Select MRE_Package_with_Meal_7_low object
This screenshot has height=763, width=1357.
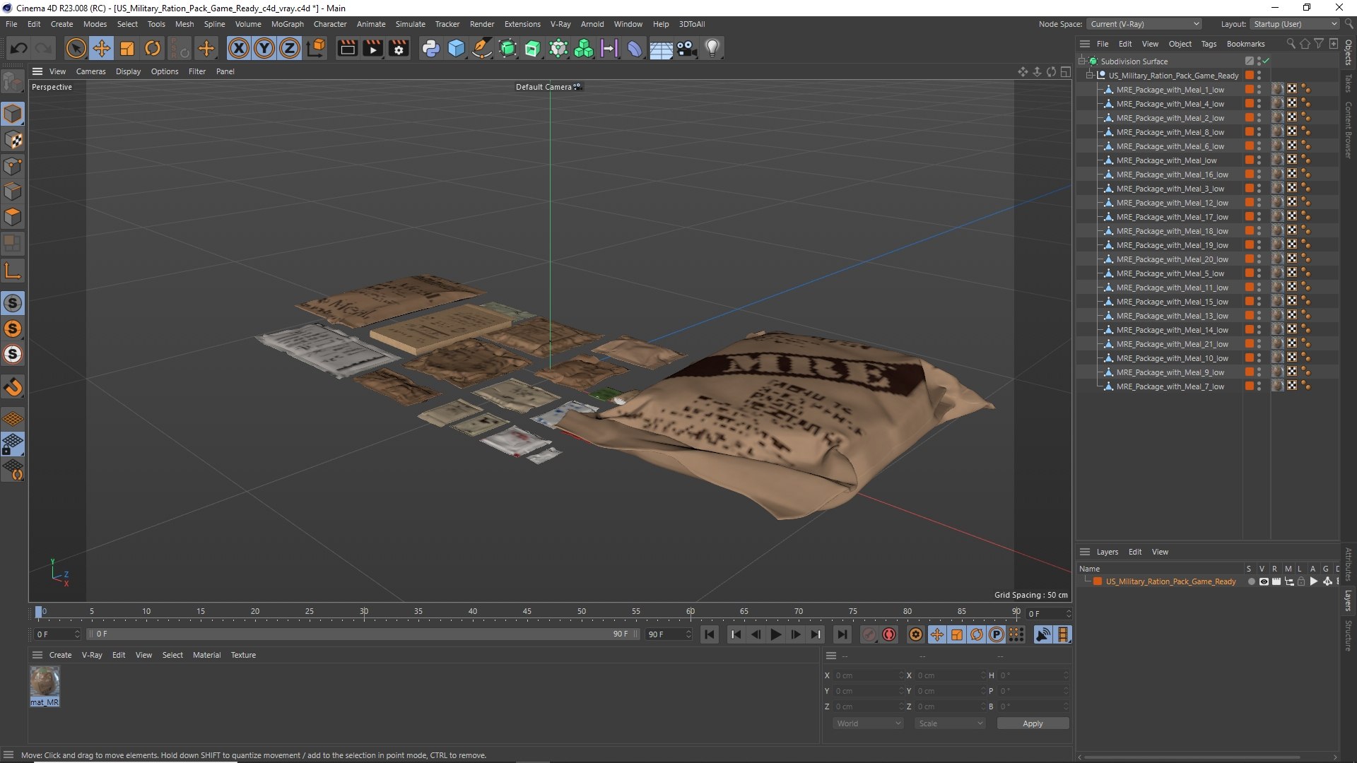point(1170,386)
